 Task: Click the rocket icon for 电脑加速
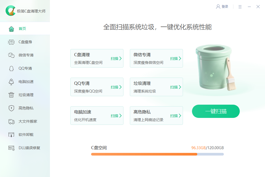tap(11, 82)
